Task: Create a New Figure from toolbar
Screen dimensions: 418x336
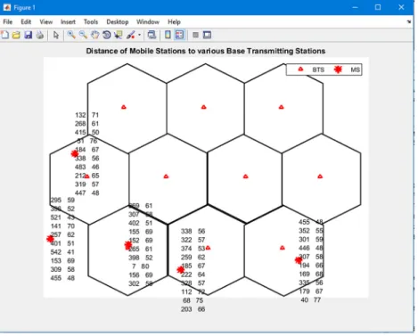Action: 4,35
